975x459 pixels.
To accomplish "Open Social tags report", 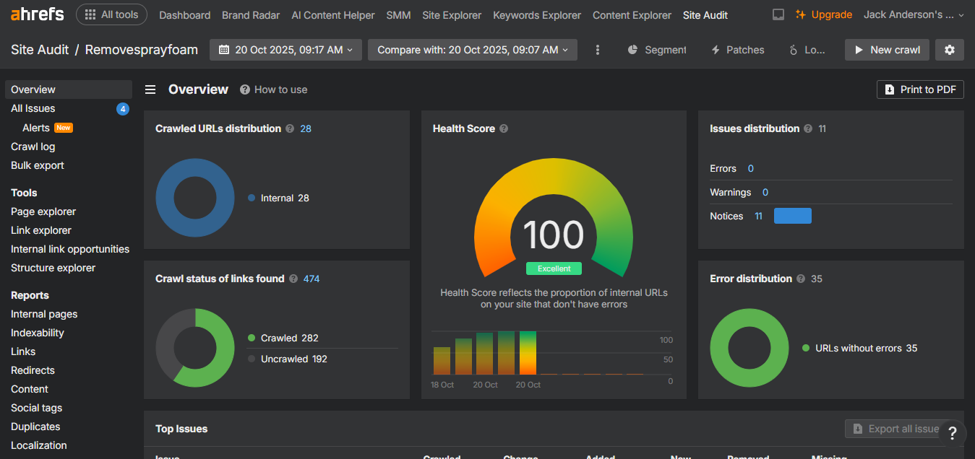I will pos(37,408).
